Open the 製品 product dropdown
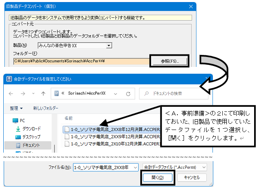 point(75,45)
